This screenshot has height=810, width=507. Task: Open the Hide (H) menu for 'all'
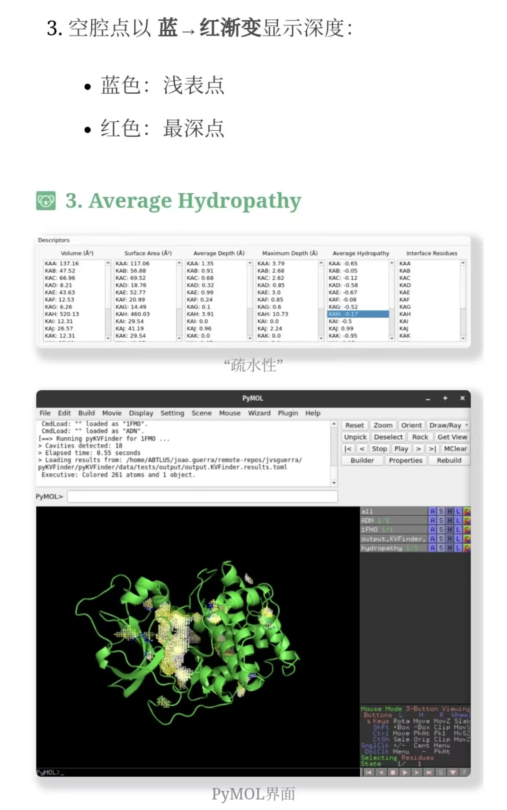(x=450, y=511)
